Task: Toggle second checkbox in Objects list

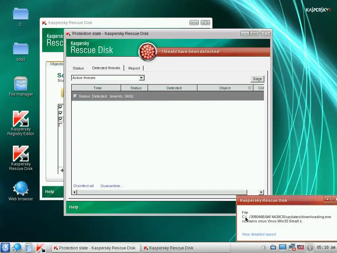Action: (61, 113)
